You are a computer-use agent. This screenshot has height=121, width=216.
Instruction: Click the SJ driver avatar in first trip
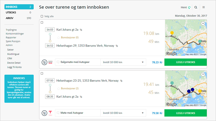(x=44, y=62)
